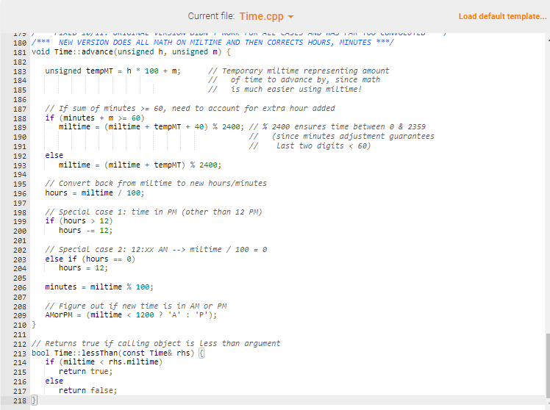Click comment 'Returns true if calling object is less than argument'
Screen dimensions: 550x410
coord(156,343)
